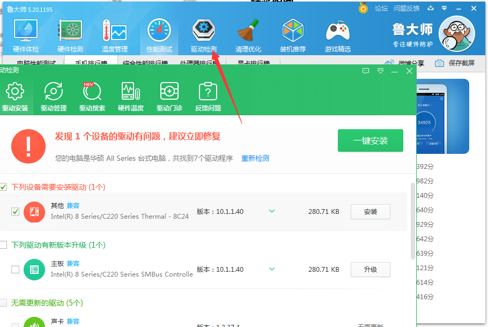Click driver list vertical scrollbar
The height and width of the screenshot is (327, 488).
point(413,221)
